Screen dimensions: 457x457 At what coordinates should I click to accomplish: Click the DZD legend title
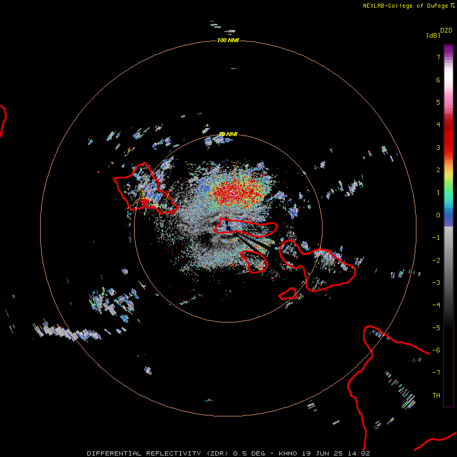coord(446,30)
